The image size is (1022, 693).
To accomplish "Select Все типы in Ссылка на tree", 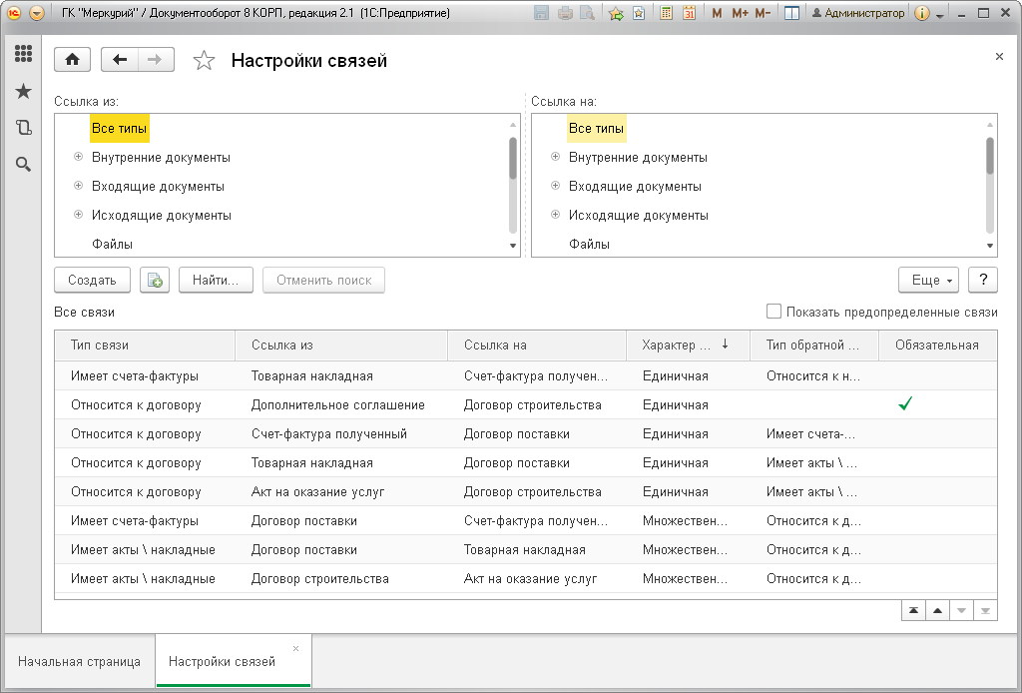I will 597,129.
